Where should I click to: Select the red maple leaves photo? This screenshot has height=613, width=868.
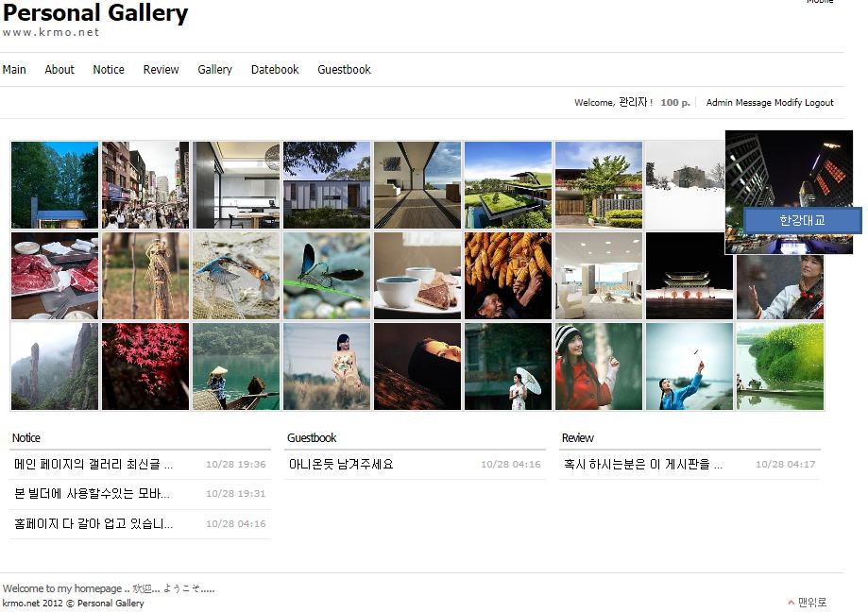tap(145, 366)
